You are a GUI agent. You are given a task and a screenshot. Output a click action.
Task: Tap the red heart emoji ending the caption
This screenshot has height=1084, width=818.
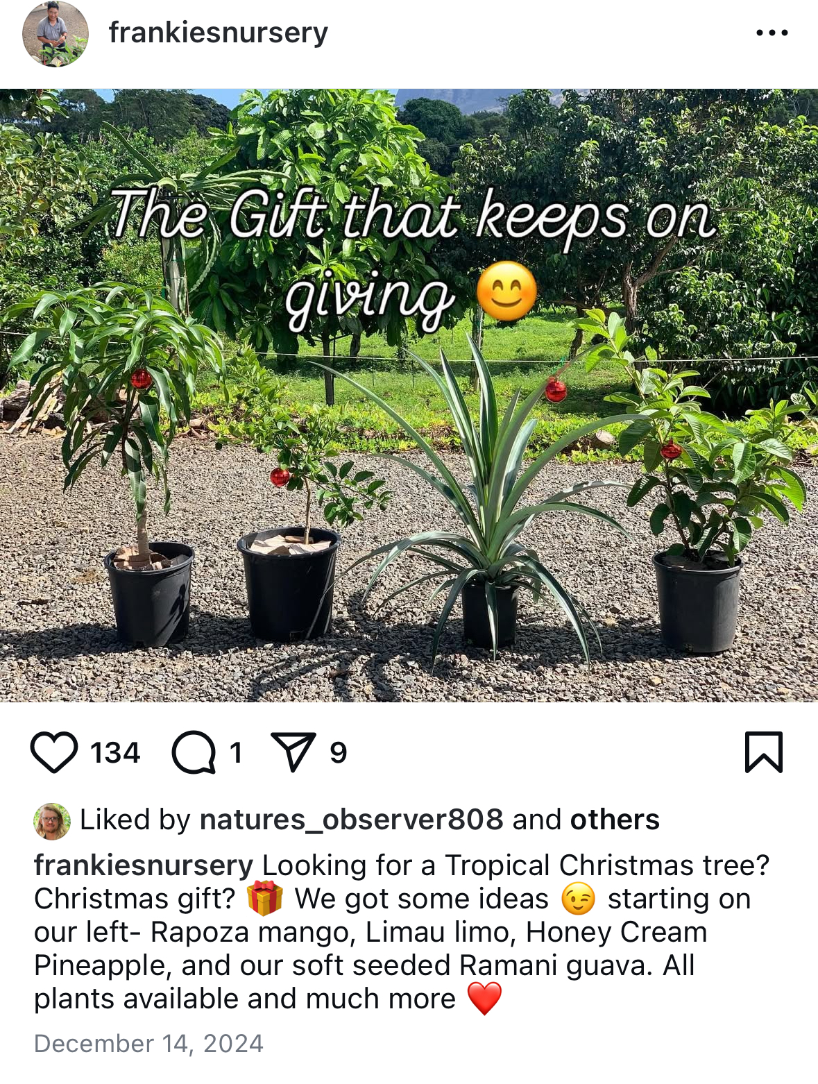click(484, 999)
